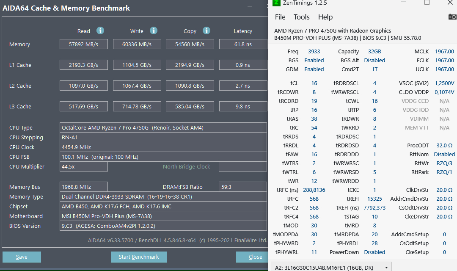This screenshot has width=457, height=271.
Task: Click Start Benchmark in AIDA64
Action: (139, 257)
